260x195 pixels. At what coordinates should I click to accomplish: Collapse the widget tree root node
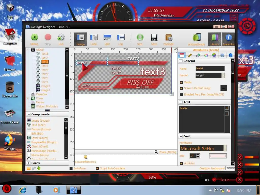28,50
